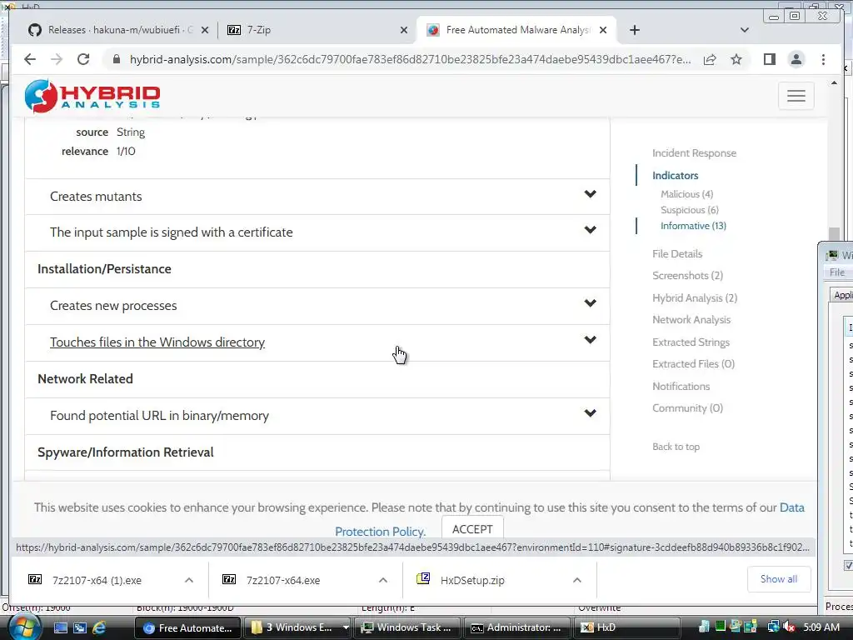This screenshot has height=640, width=853.
Task: Reload the page with the refresh icon
Action: point(83,59)
